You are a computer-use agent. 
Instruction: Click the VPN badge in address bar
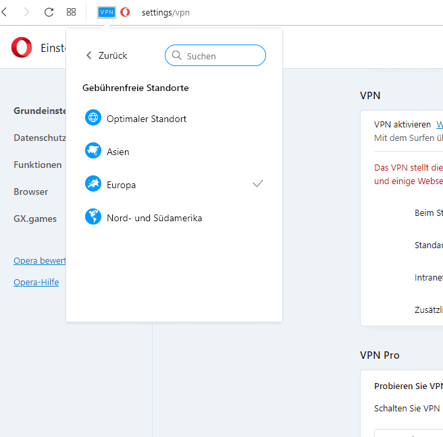[107, 12]
